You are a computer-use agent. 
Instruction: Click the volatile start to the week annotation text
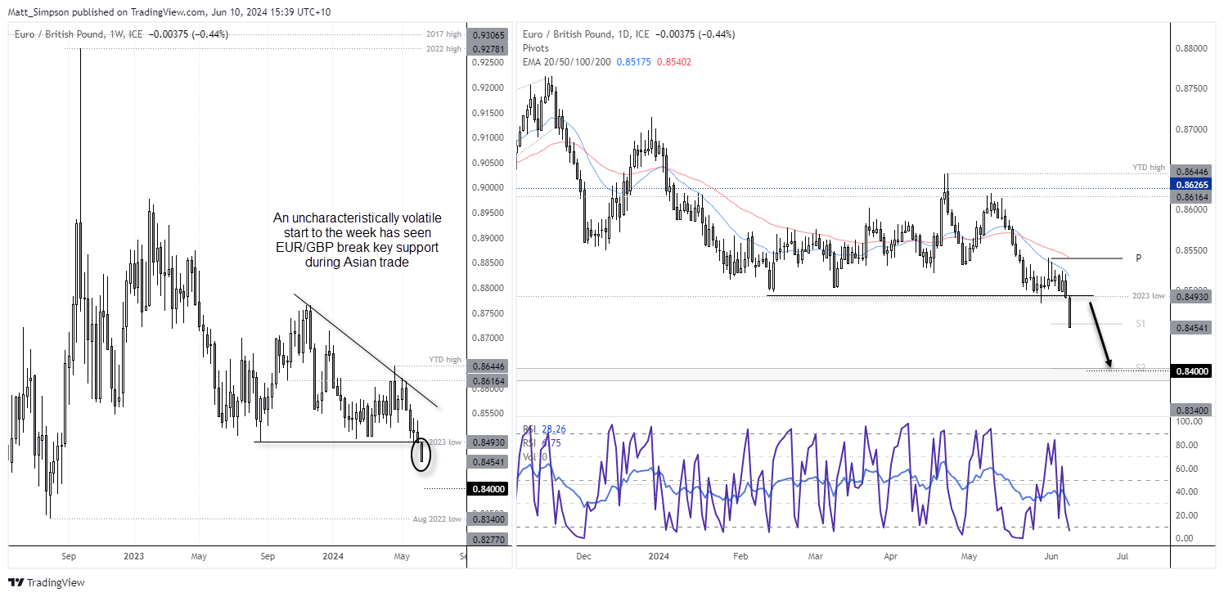tap(356, 240)
